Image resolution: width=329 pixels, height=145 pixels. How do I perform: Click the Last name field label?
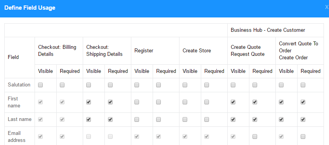click(x=20, y=119)
